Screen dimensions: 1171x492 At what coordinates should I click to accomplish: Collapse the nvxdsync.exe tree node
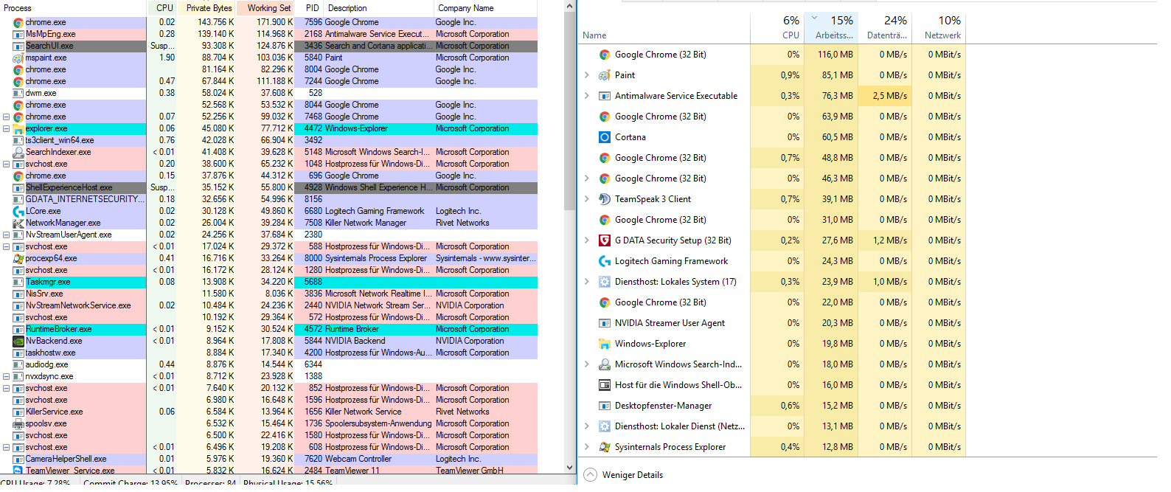(7, 376)
